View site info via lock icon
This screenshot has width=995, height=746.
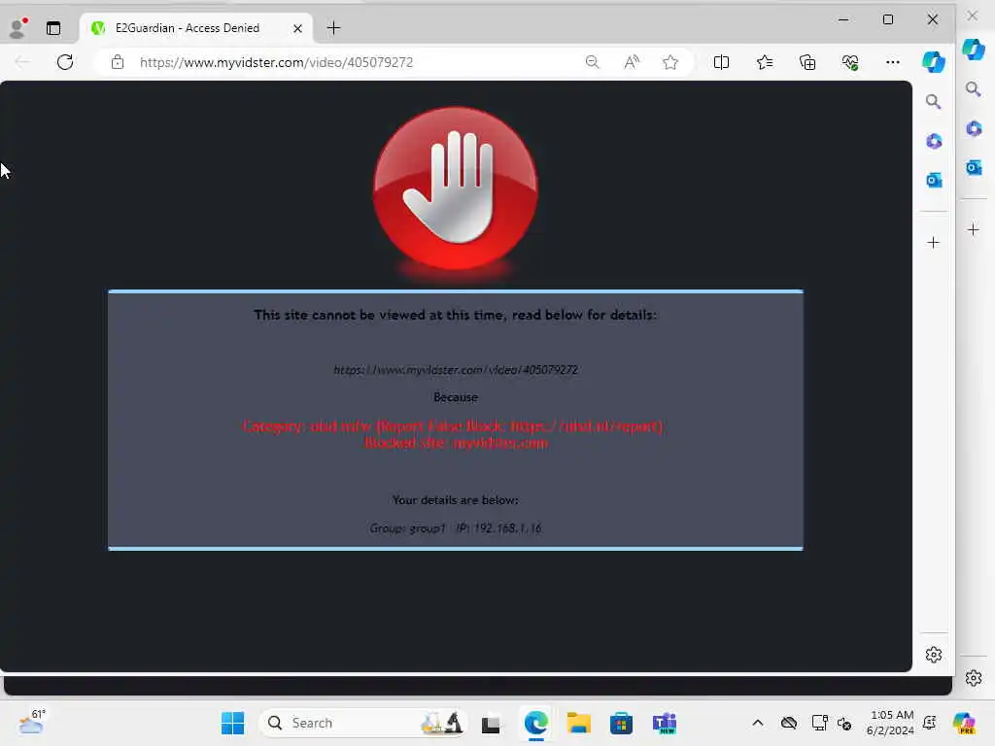117,62
